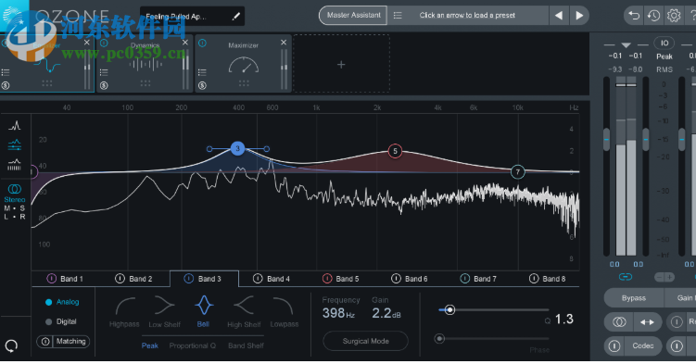
Task: Open the Maximizer module preset list
Action: [x=202, y=72]
